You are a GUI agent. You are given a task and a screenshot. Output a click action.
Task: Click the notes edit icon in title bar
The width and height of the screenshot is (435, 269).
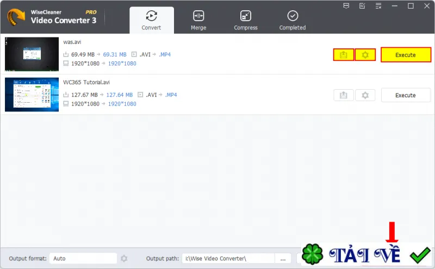(362, 6)
